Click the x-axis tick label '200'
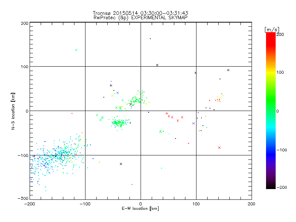The width and height of the screenshot is (296, 222). click(252, 204)
